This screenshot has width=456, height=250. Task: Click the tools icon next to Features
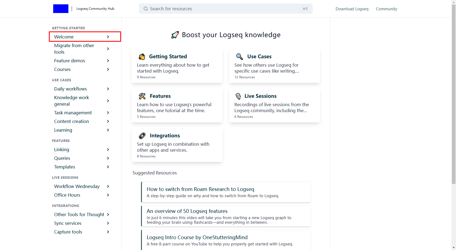click(142, 96)
